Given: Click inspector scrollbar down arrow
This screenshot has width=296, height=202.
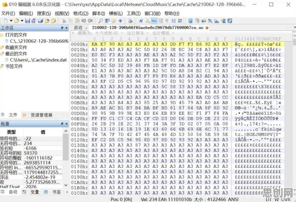Looking at the screenshot, I should [66, 185].
